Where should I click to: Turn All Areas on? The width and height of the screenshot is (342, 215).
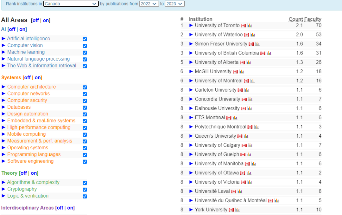tap(46, 21)
